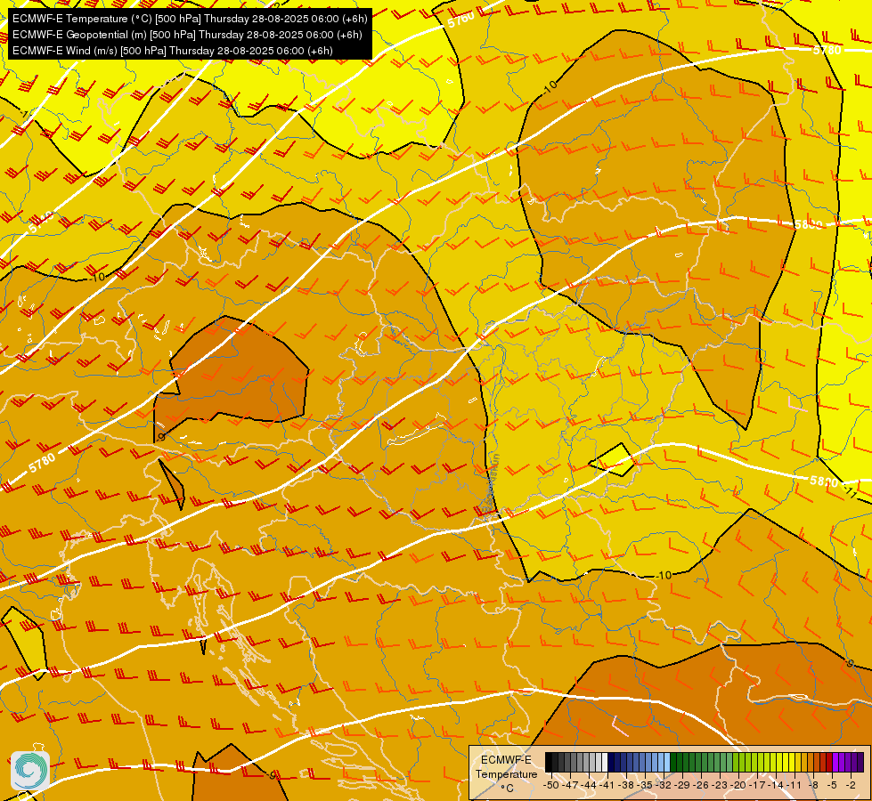Viewport: 872px width, 801px height.
Task: Click the -17 label in temperature legend
Action: click(757, 785)
